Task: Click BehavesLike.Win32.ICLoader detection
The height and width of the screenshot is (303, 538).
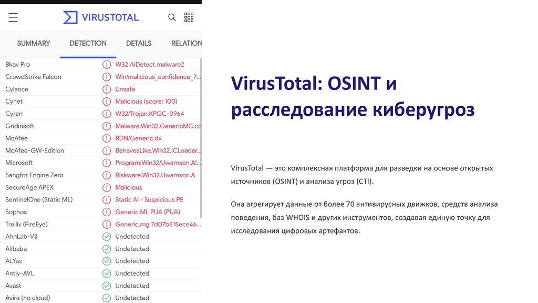Action: (x=158, y=150)
